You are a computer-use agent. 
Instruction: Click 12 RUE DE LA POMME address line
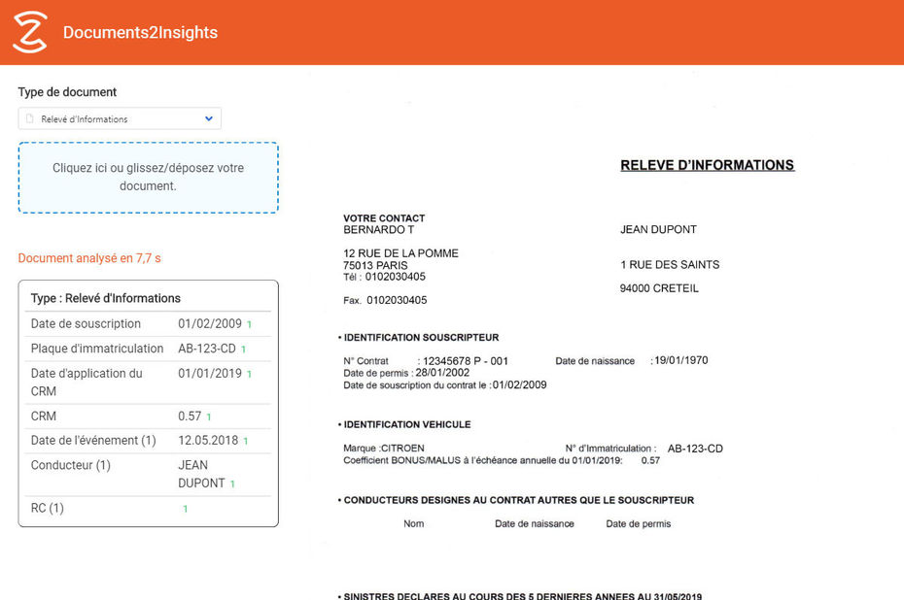coord(400,253)
